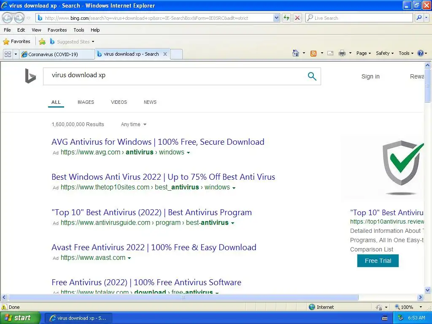432x324 pixels.
Task: Click the Print icon in command bar
Action: 342,53
